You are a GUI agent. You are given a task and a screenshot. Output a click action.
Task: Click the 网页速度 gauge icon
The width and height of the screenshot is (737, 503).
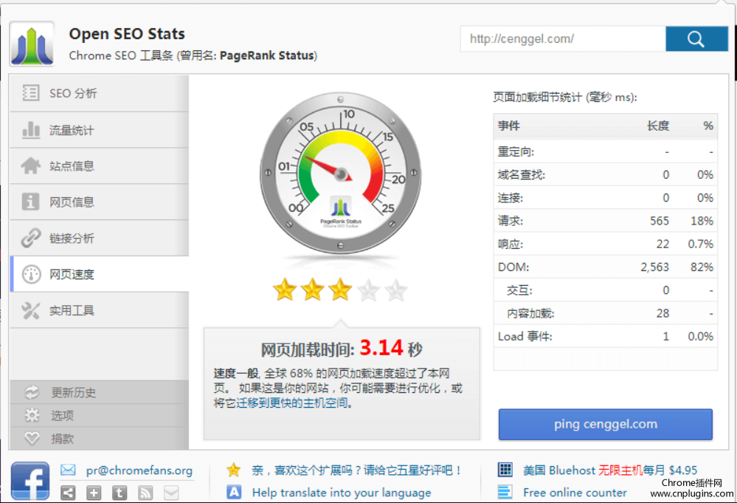[32, 274]
